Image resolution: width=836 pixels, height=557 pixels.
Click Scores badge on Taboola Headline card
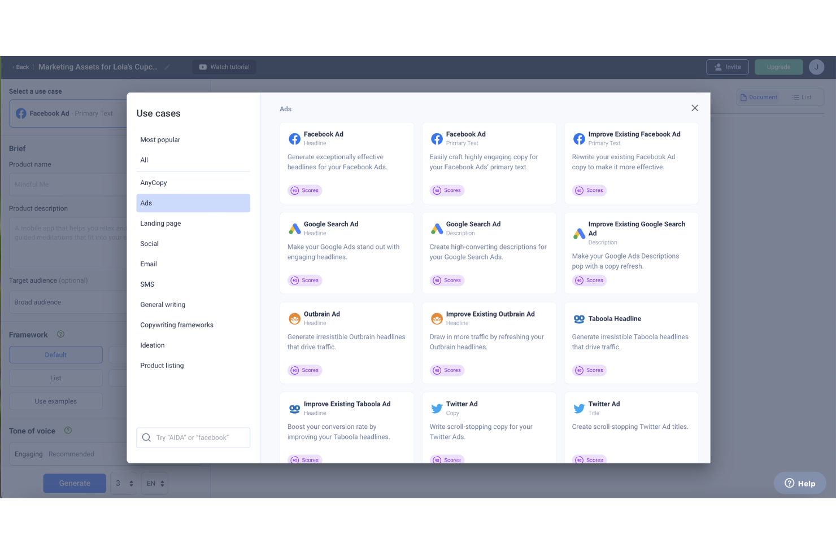click(x=590, y=370)
